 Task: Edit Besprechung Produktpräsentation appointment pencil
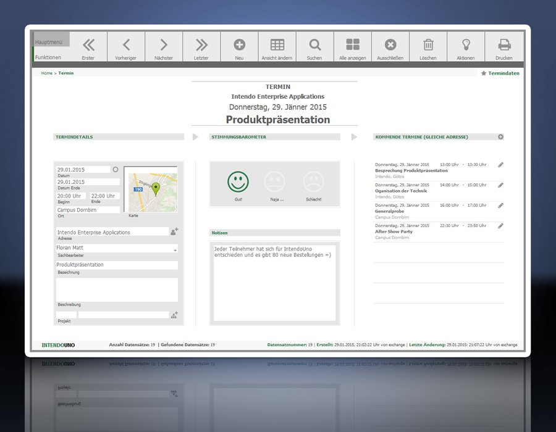click(500, 165)
